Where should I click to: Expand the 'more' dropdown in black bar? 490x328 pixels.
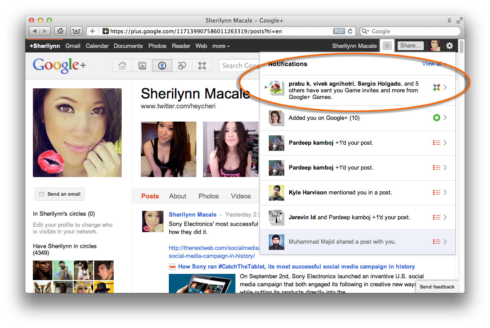pos(221,46)
